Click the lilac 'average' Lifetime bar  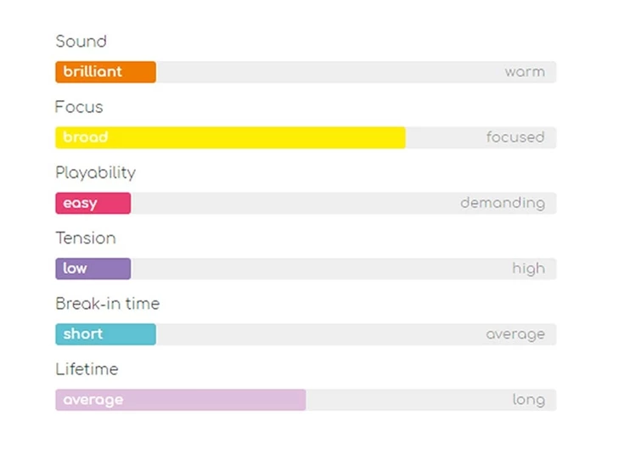180,400
